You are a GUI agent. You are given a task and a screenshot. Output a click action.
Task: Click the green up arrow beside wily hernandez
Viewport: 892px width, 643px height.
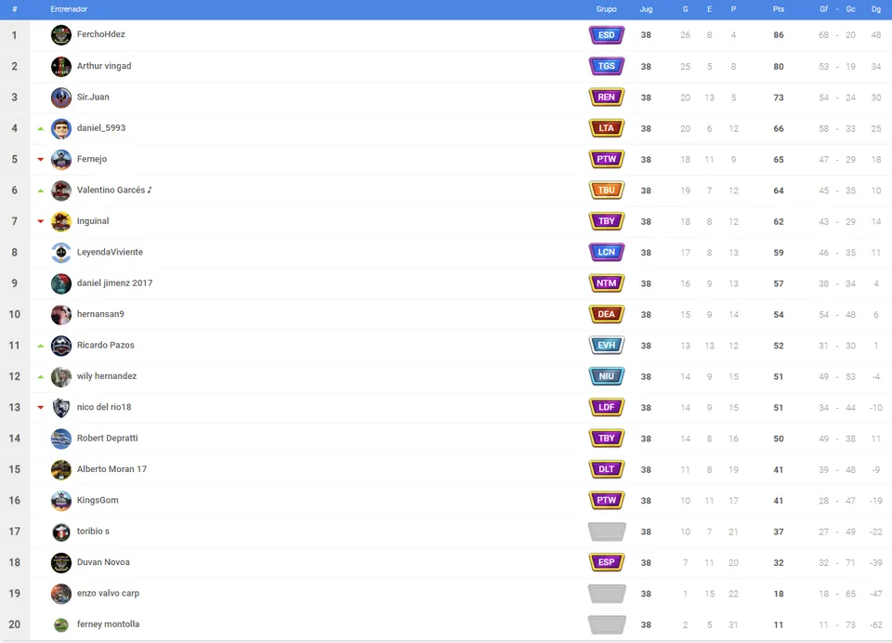(40, 376)
